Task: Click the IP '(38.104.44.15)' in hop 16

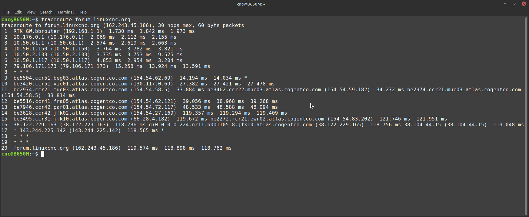Action: [466, 124]
